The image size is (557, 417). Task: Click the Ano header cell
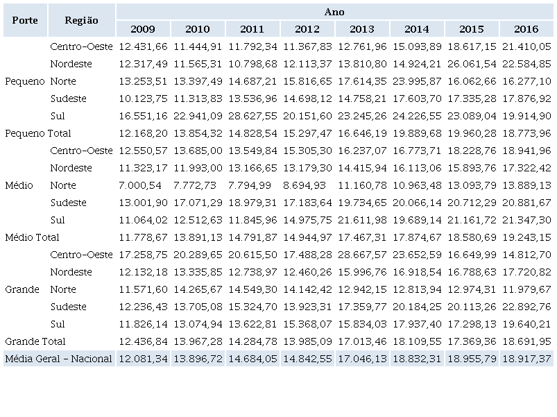(x=334, y=12)
